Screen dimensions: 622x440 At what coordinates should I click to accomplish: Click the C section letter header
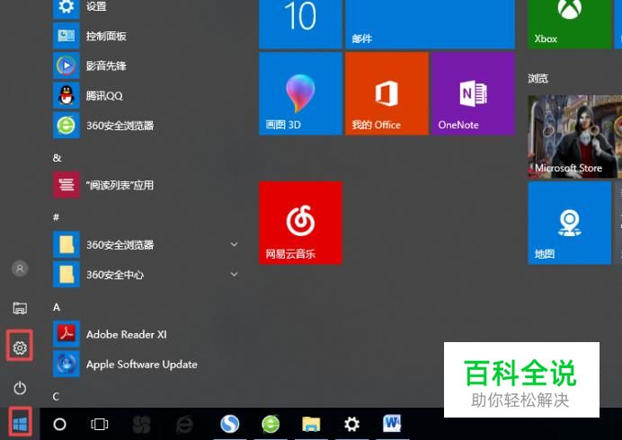tap(57, 396)
